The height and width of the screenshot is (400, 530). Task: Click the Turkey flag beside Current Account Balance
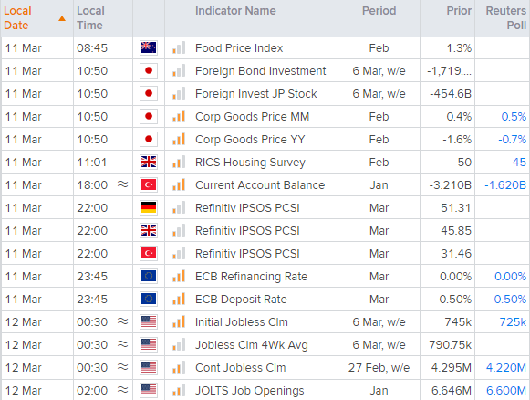click(149, 184)
